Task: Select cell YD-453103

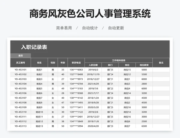Action: tap(20, 79)
